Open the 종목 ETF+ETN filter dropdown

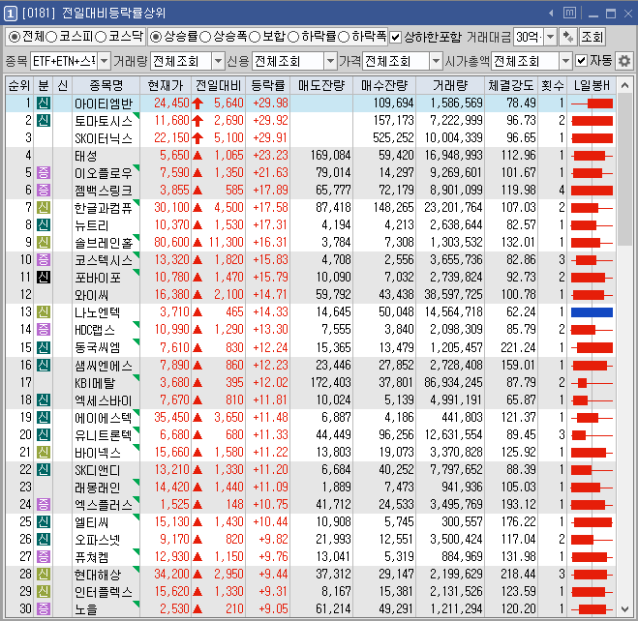pyautogui.click(x=105, y=61)
